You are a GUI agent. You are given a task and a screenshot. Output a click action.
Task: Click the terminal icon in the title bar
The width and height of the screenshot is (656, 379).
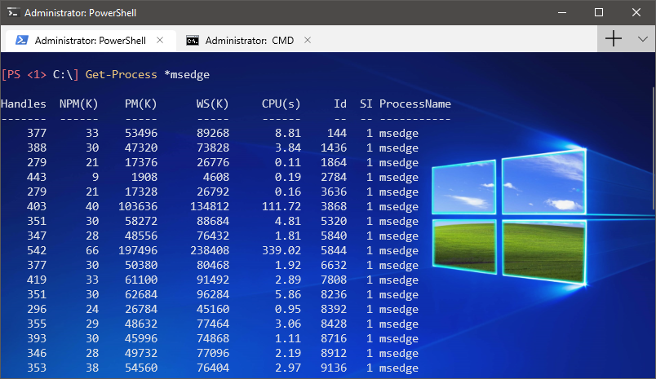(x=13, y=12)
